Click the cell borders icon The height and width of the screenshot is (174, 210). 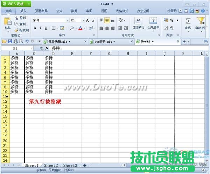coord(54,28)
